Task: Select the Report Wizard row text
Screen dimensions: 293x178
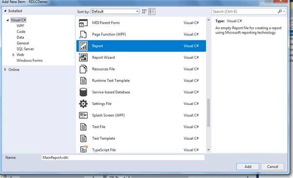Action: point(103,57)
